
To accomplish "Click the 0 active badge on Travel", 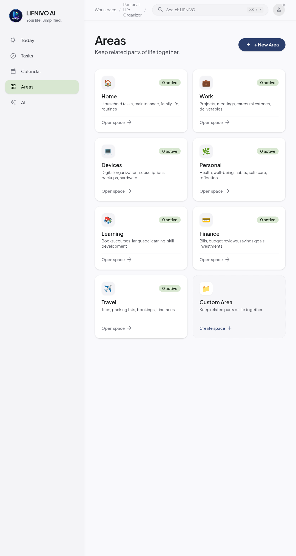I will pyautogui.click(x=170, y=289).
